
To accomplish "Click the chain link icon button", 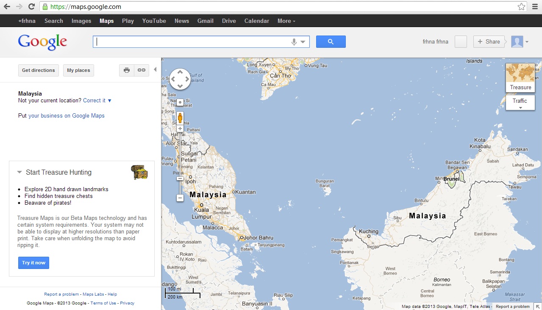I will tap(142, 70).
